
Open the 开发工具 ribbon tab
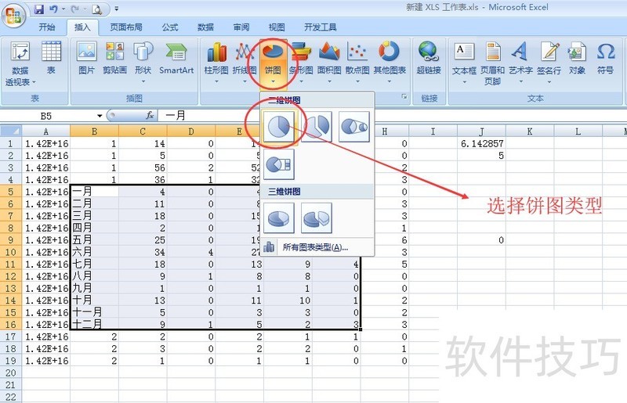[x=321, y=27]
